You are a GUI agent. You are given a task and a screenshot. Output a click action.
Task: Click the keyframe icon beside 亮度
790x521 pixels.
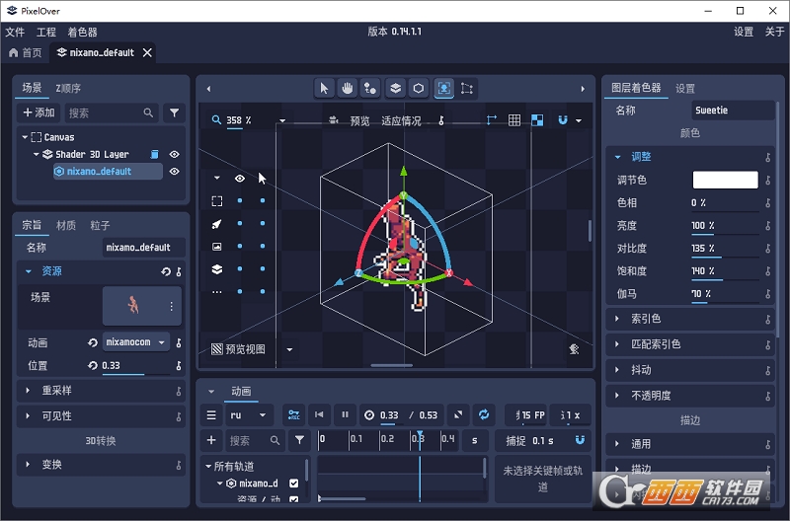click(768, 226)
